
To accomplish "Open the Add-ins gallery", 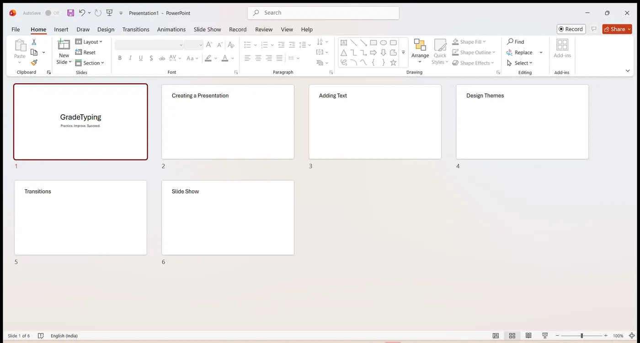I will 562,48.
